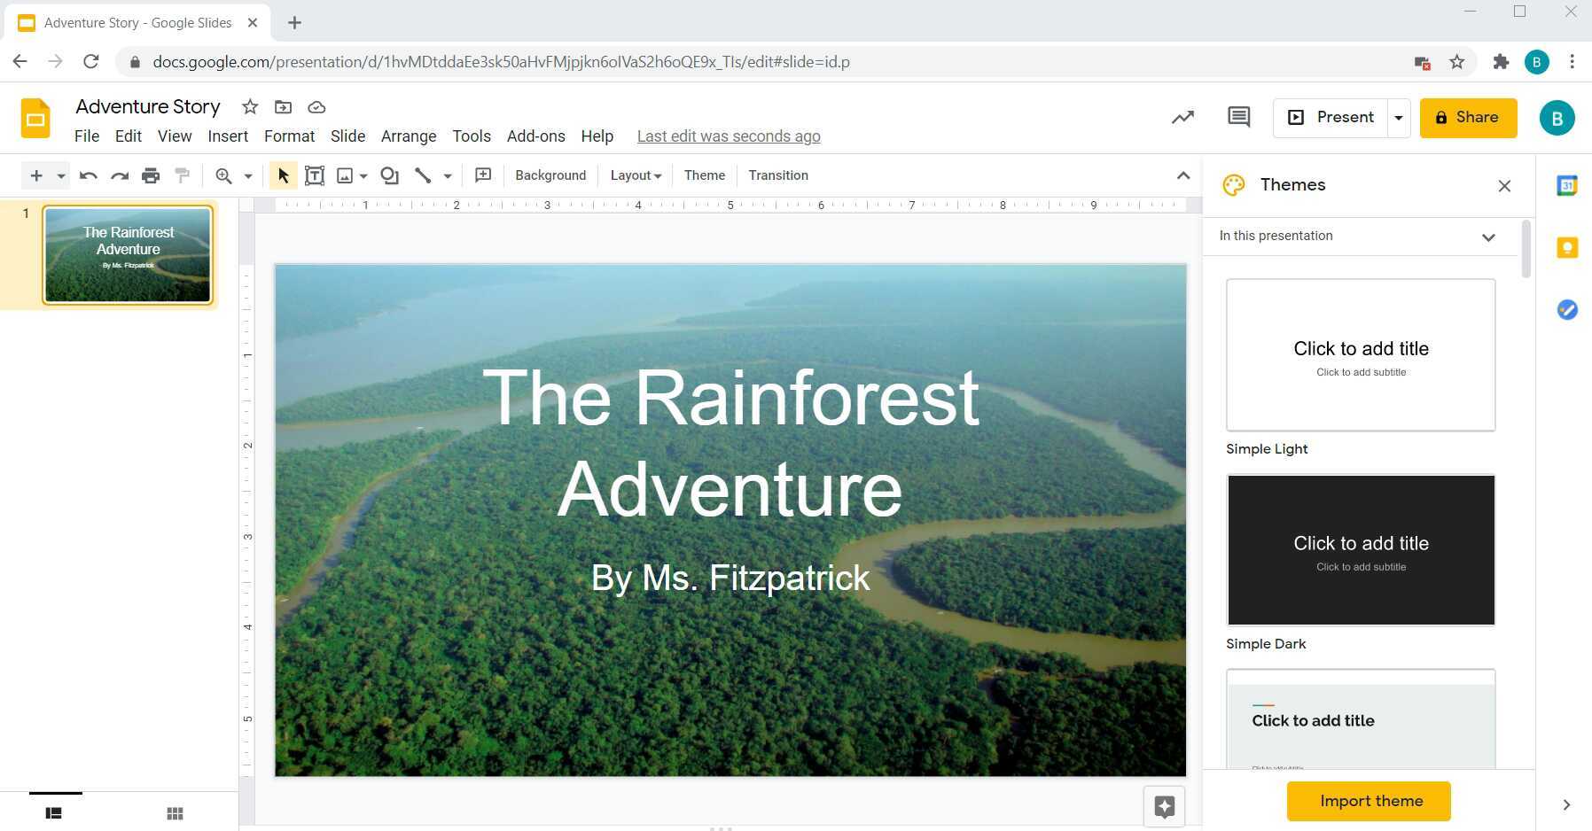Viewport: 1592px width, 831px height.
Task: Open the Keep notes side panel
Action: pos(1567,247)
